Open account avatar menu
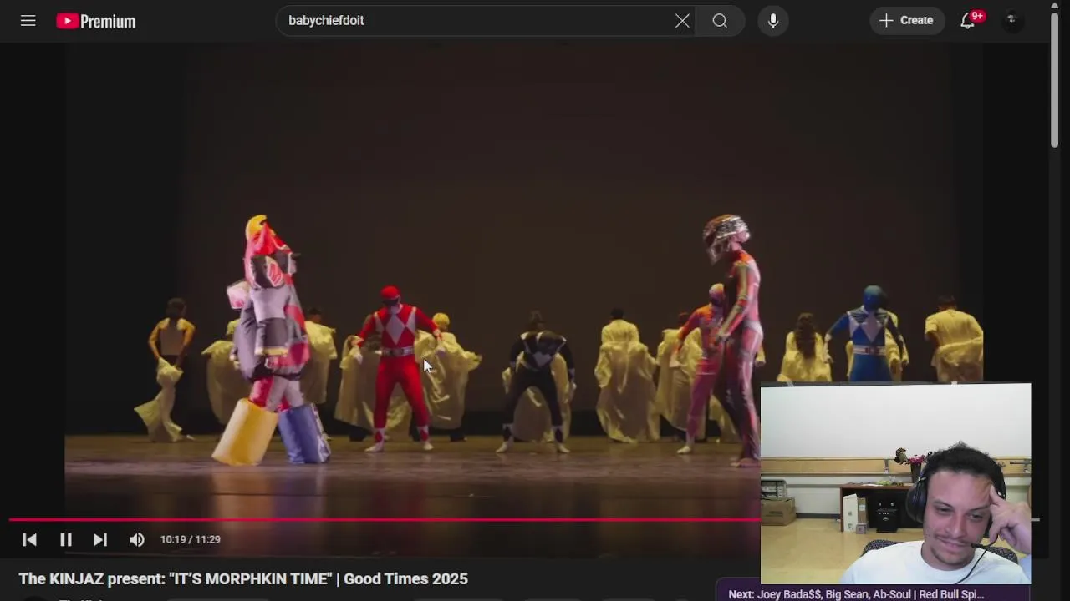The width and height of the screenshot is (1070, 601). coord(1012,21)
